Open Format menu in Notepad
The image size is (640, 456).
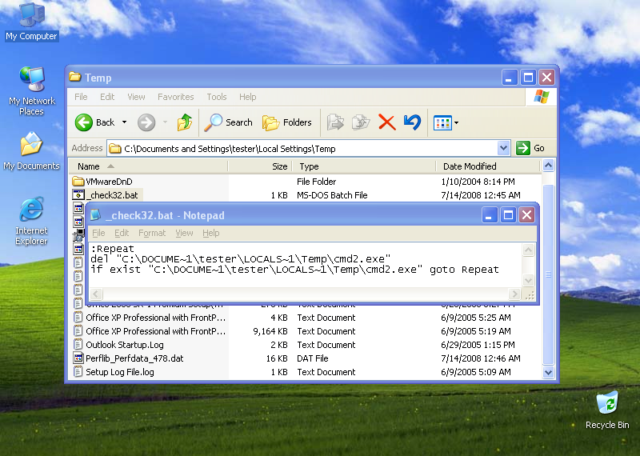[152, 233]
